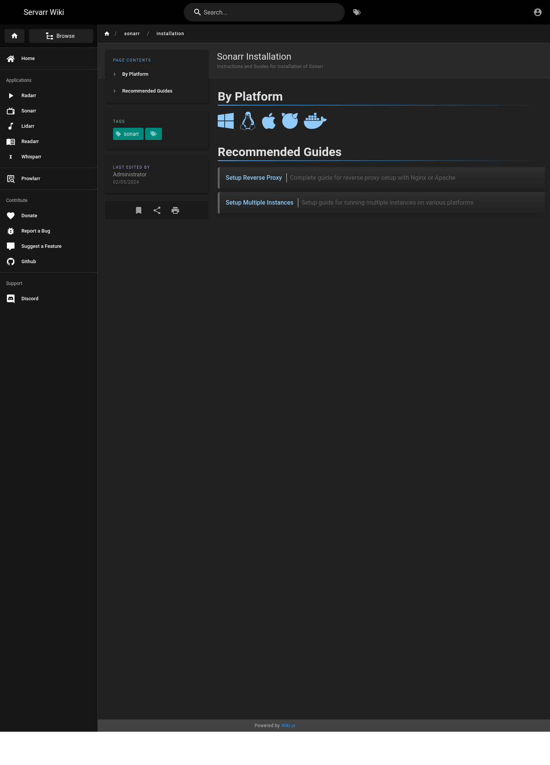Image resolution: width=550 pixels, height=765 pixels.
Task: Click the Radarr play icon
Action: click(11, 96)
